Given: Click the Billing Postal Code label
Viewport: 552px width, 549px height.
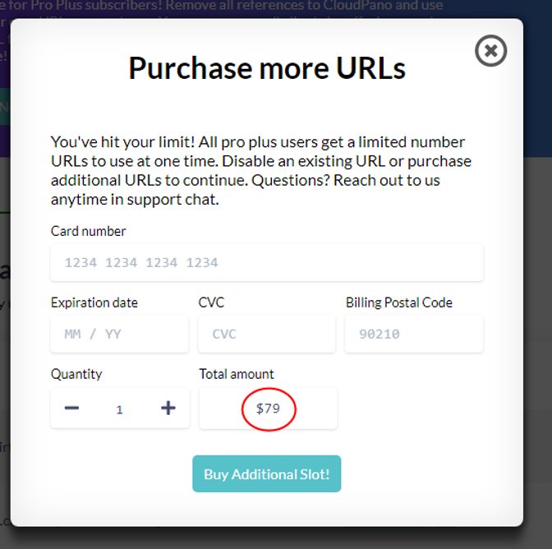Looking at the screenshot, I should coord(398,302).
